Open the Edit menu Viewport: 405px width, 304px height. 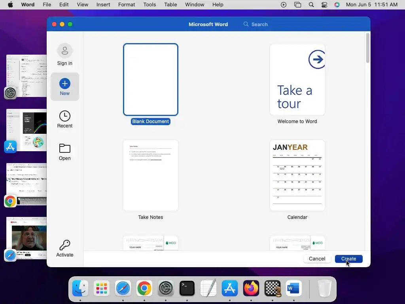coord(64,5)
